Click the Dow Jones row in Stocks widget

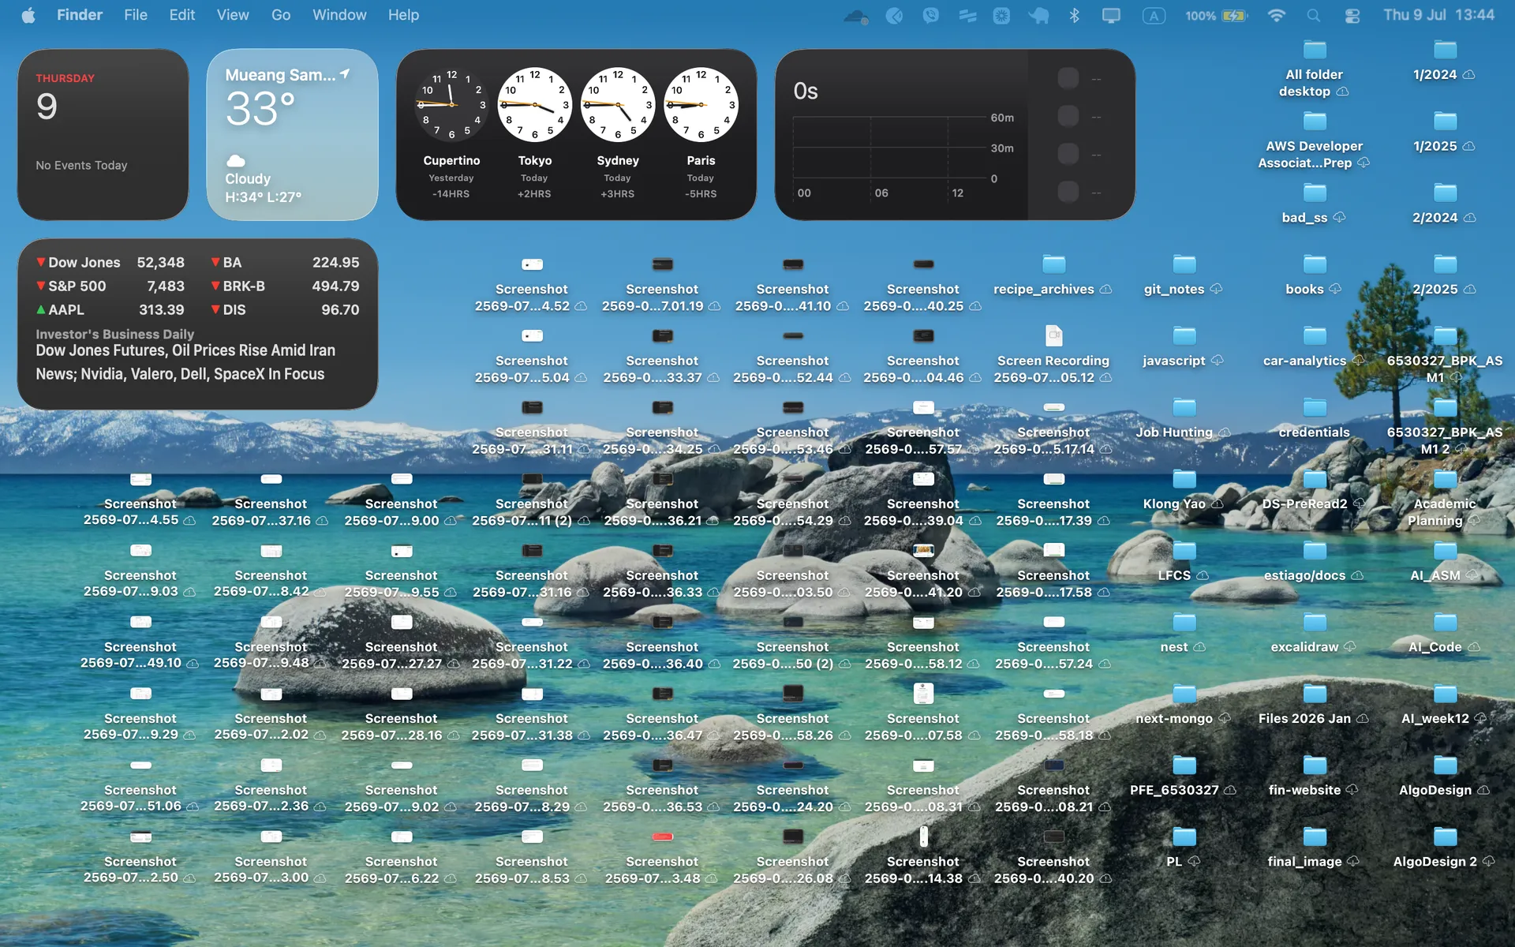[110, 262]
